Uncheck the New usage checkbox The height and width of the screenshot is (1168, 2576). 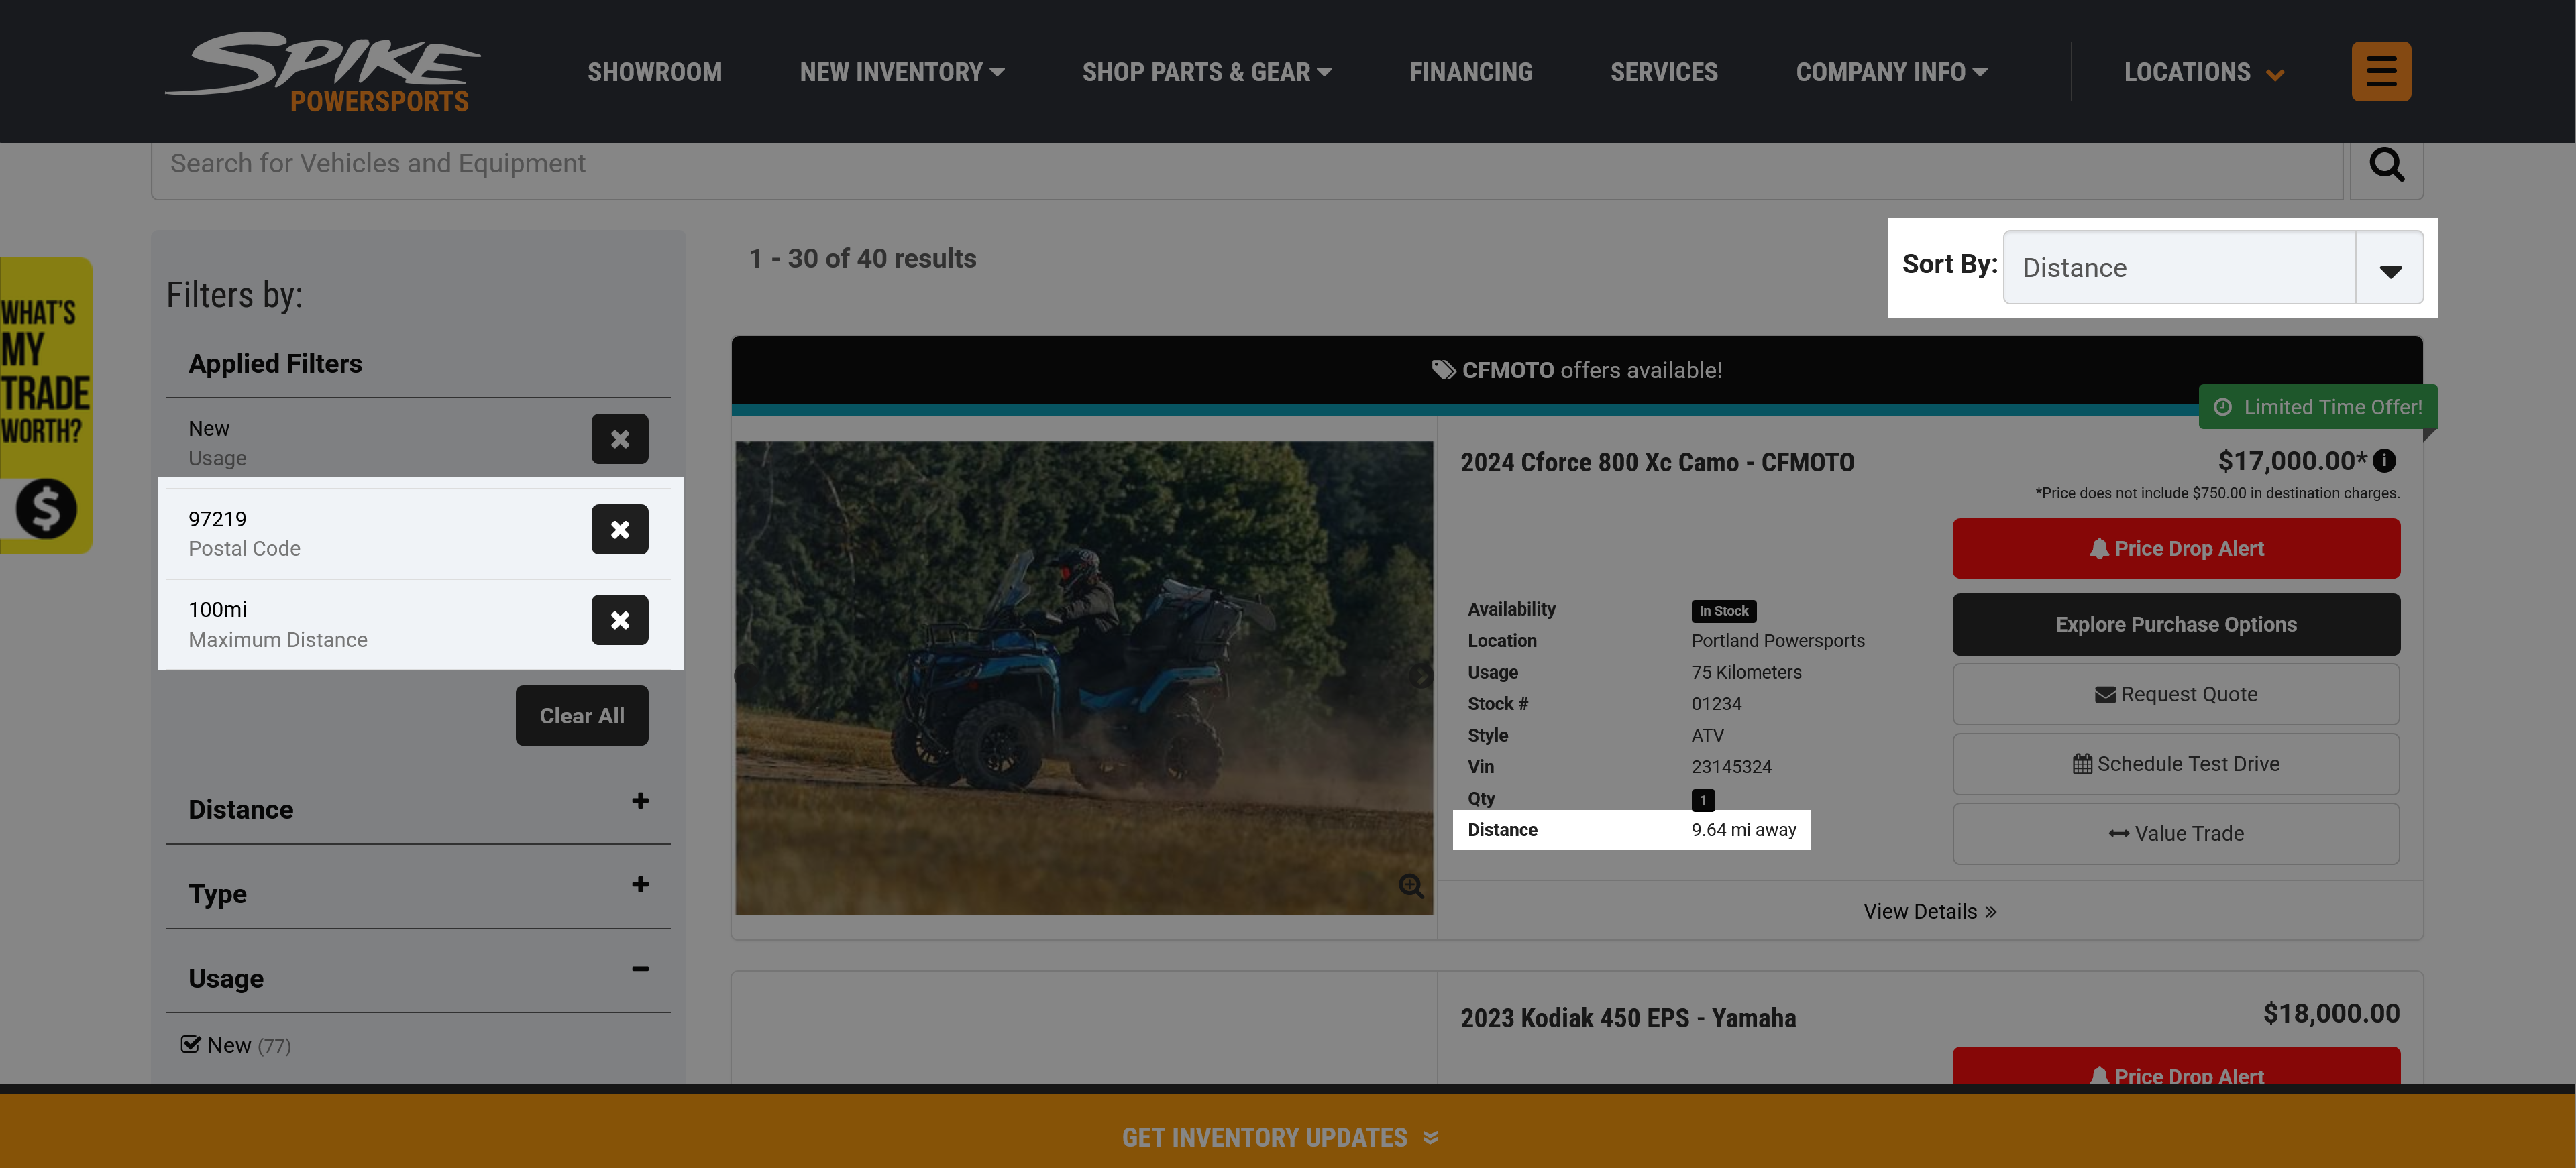pyautogui.click(x=190, y=1044)
